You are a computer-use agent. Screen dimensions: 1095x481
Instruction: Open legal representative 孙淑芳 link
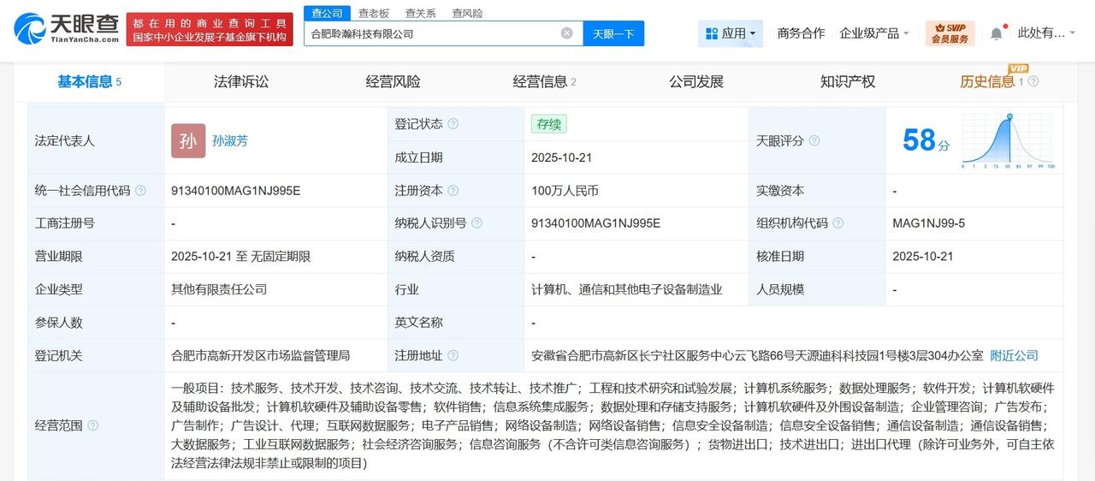(x=230, y=141)
